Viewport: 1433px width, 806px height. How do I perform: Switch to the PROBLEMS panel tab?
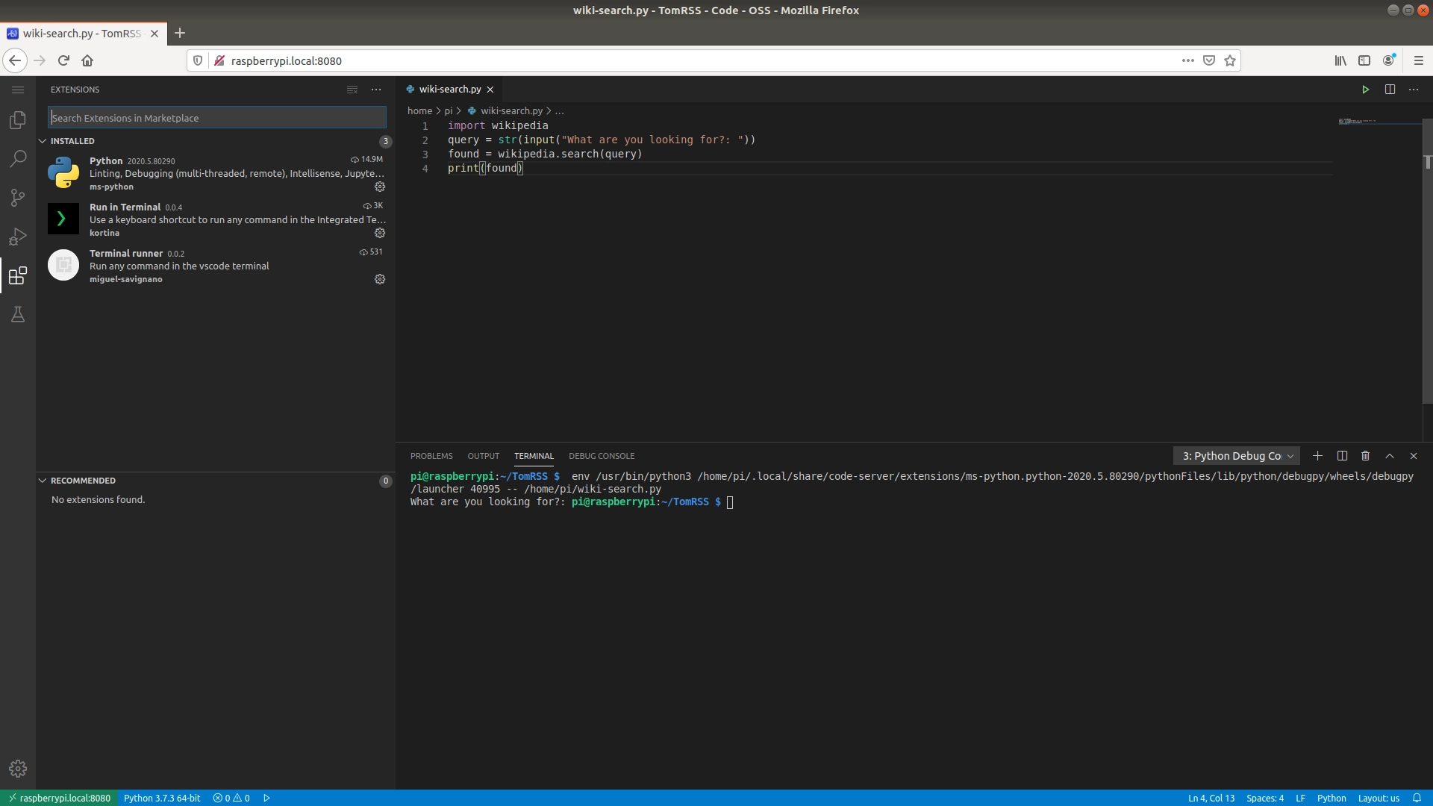tap(431, 456)
